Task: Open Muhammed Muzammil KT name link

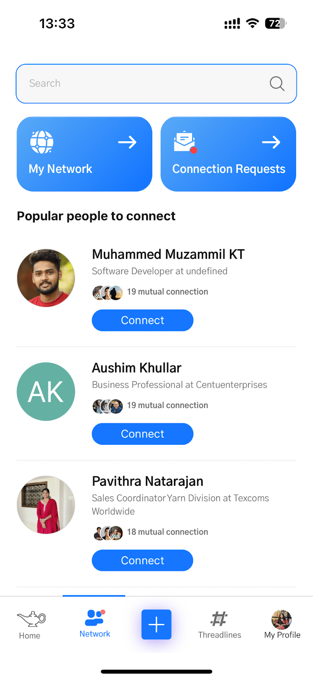Action: click(x=168, y=254)
